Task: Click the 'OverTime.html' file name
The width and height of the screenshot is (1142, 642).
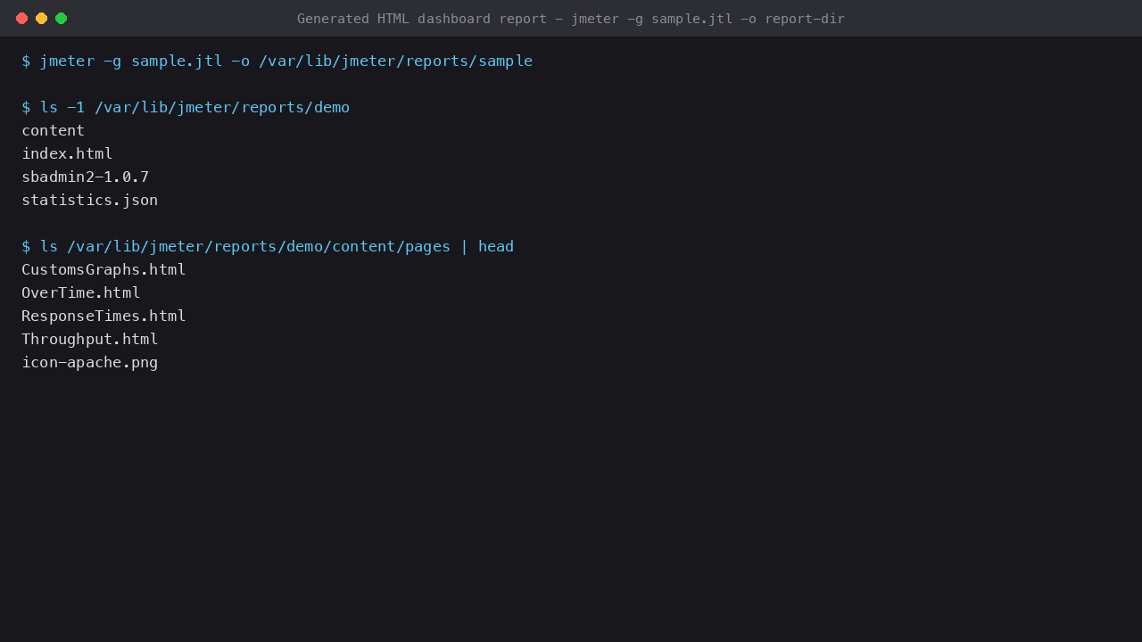Action: pos(81,292)
